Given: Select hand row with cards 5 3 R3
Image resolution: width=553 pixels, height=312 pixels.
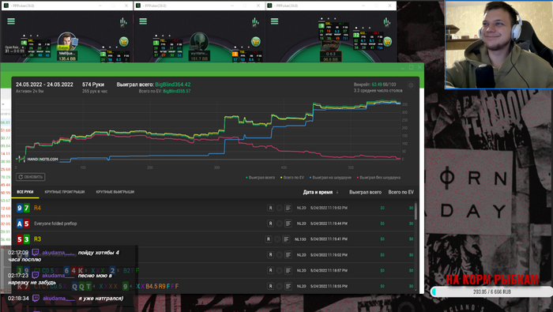Looking at the screenshot, I should pos(214,239).
